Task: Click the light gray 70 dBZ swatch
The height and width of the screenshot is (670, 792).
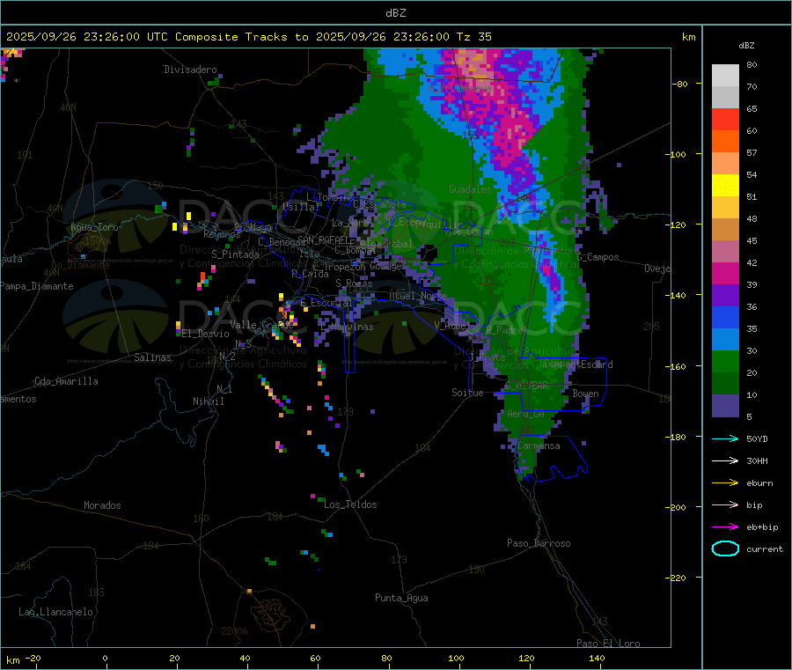Action: [x=725, y=76]
